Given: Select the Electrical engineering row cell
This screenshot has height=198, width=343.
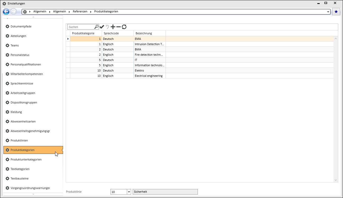Looking at the screenshot, I should [x=150, y=76].
